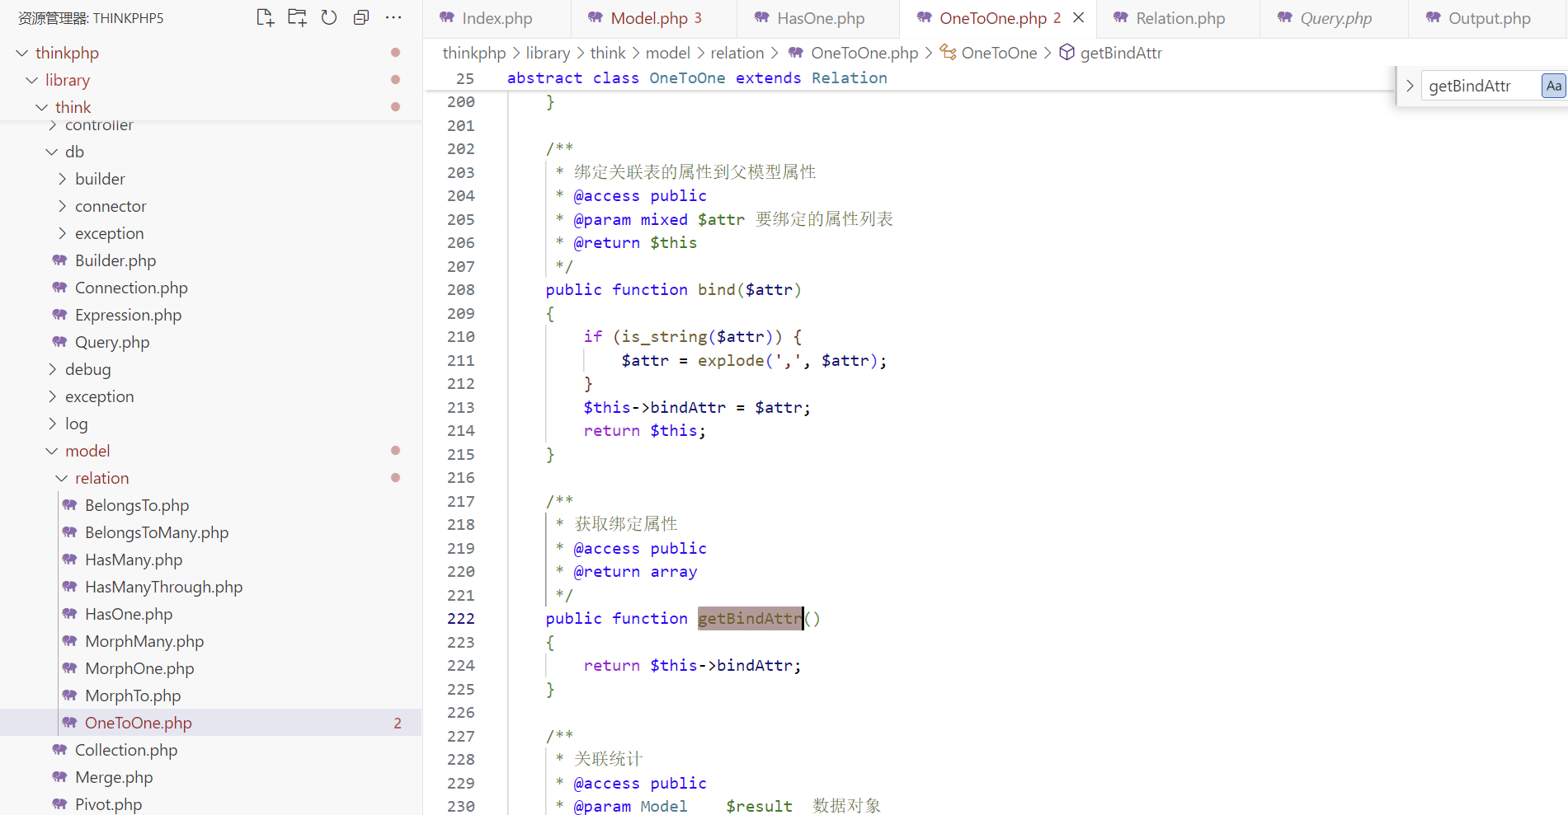Click highlighted getBindAttr on line 222
The width and height of the screenshot is (1568, 815).
click(x=750, y=619)
